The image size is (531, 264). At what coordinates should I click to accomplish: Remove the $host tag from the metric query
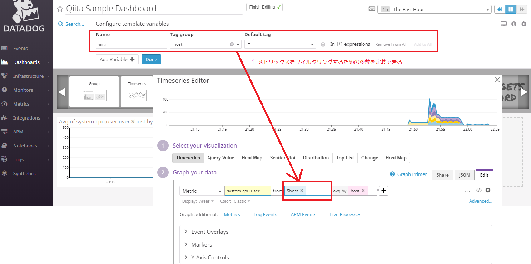(301, 191)
